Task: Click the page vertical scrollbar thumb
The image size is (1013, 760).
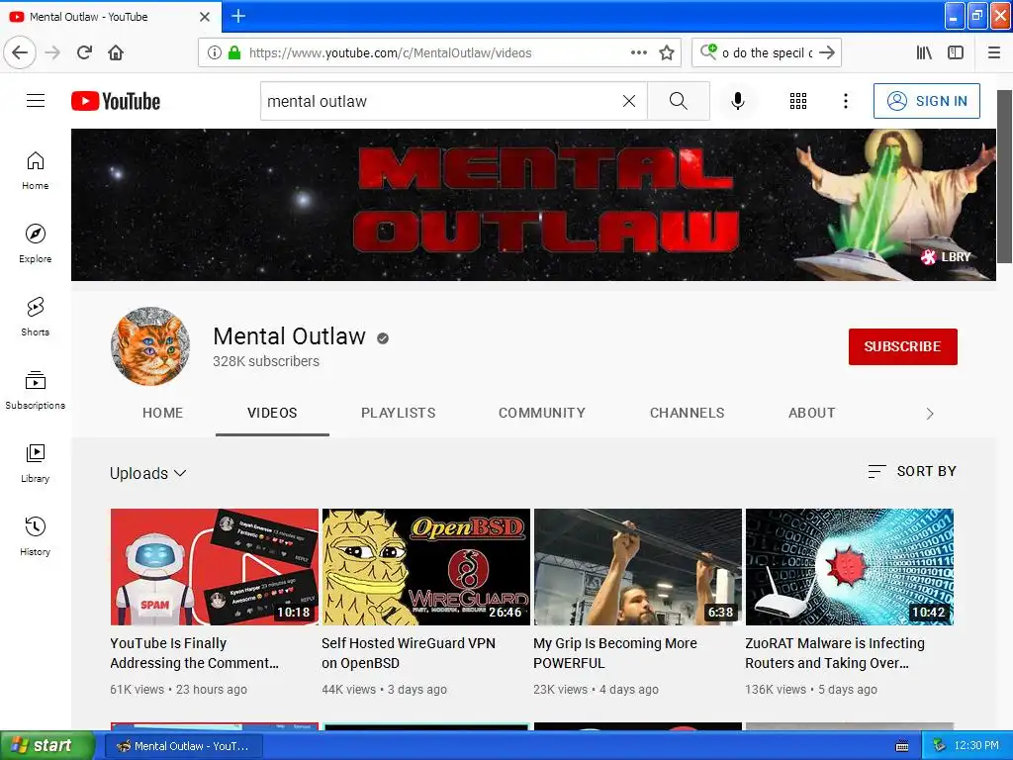Action: click(x=1004, y=176)
